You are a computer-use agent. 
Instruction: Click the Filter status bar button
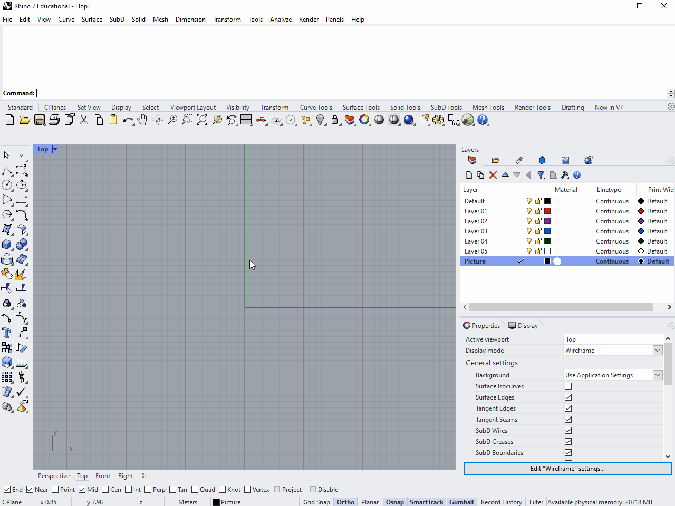(x=536, y=502)
